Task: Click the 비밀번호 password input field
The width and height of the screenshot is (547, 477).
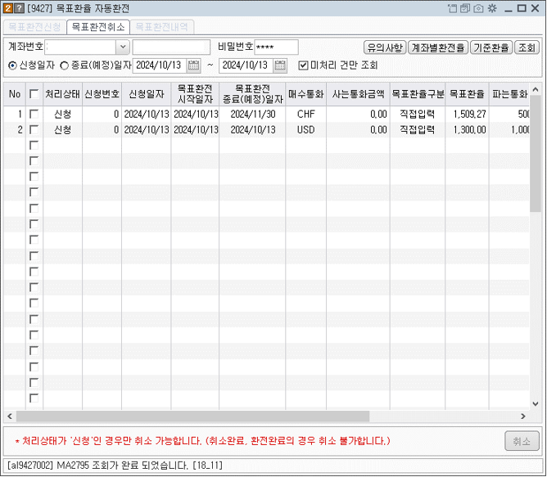Action: click(276, 47)
